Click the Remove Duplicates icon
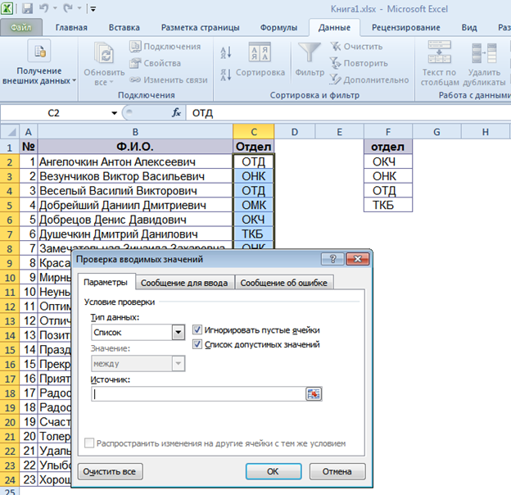This screenshot has width=511, height=495. click(x=484, y=54)
